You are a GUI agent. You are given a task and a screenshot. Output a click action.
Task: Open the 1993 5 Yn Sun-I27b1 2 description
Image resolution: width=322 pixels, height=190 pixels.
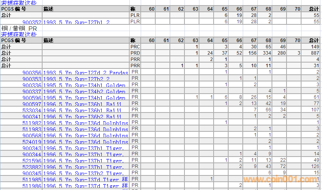click(x=76, y=22)
